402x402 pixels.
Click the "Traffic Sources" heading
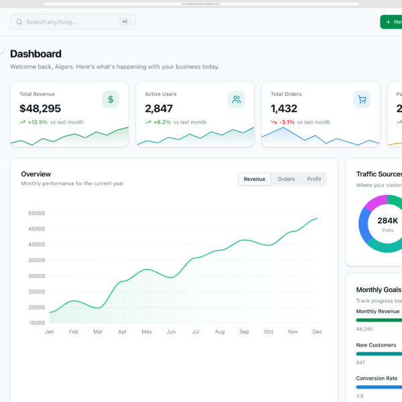pos(379,174)
